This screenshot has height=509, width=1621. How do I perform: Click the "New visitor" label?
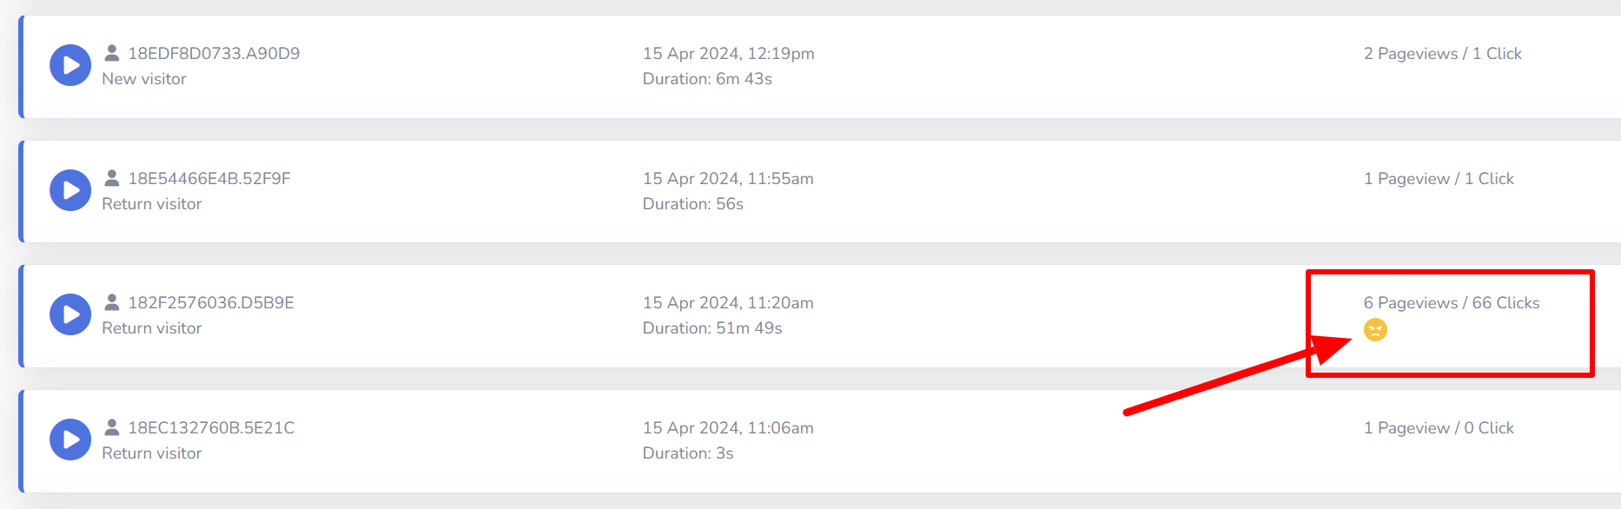(144, 79)
